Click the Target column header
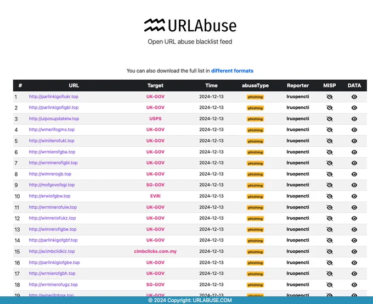Image resolution: width=373 pixels, height=304 pixels. [x=155, y=85]
